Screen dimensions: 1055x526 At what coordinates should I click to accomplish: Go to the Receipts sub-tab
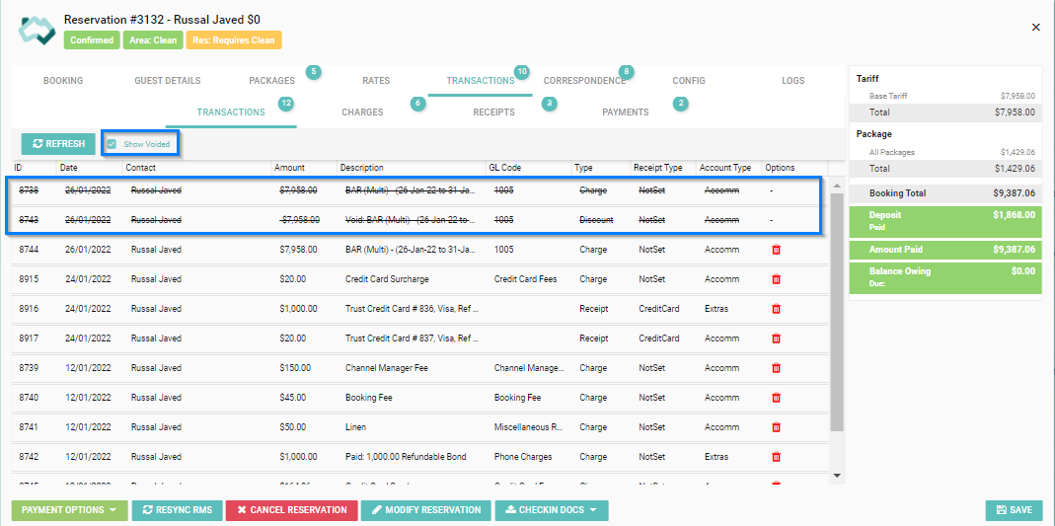(493, 113)
